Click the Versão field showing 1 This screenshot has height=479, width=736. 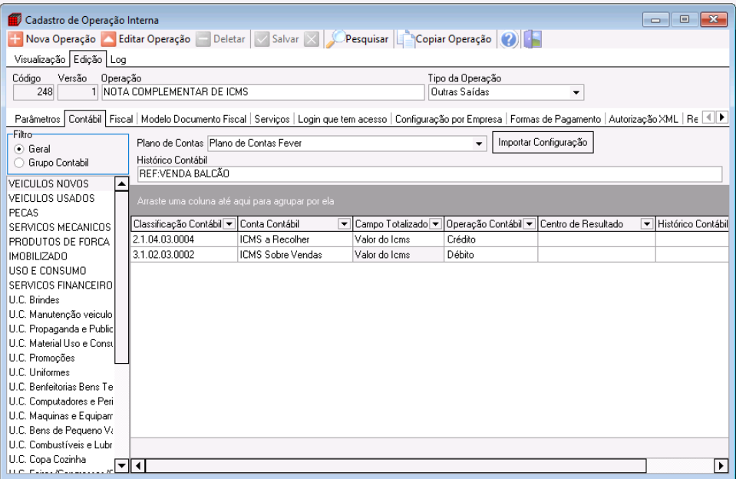point(78,93)
